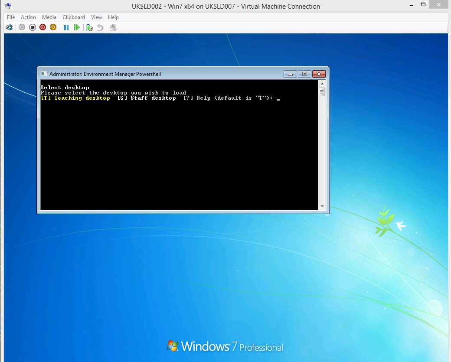Open the Action menu
This screenshot has width=451, height=362.
pyautogui.click(x=28, y=17)
